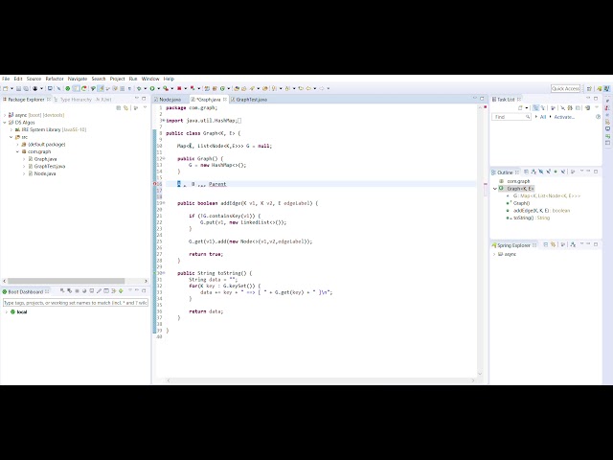
Task: Click the Run Last Tool external tools icon
Action: [165, 89]
